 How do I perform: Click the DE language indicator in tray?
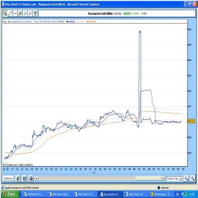coord(177,194)
